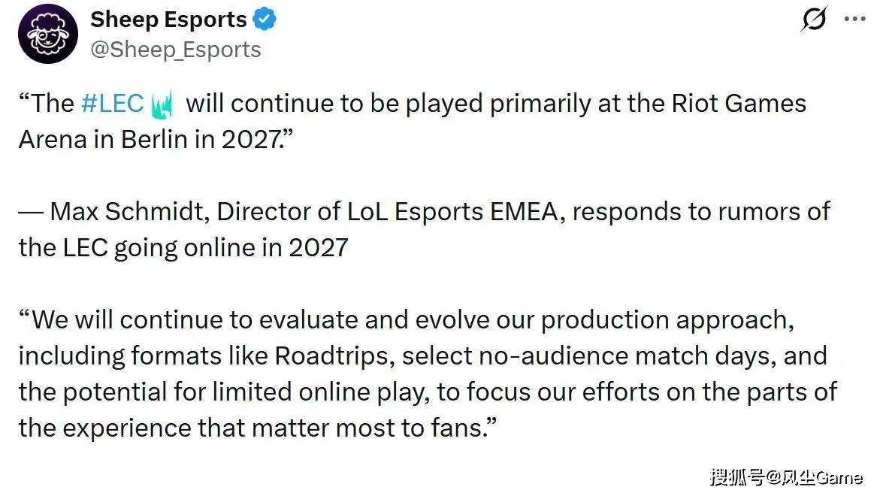Click the "搜狐号@风尘Game" watermark
Viewport: 883px width, 496px height.
(785, 478)
